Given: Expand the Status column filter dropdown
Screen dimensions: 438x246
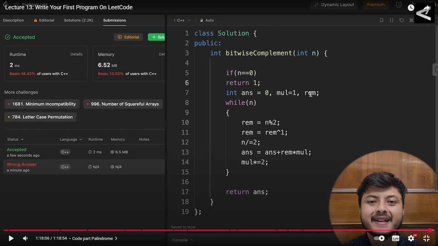Looking at the screenshot, I should tap(15, 139).
